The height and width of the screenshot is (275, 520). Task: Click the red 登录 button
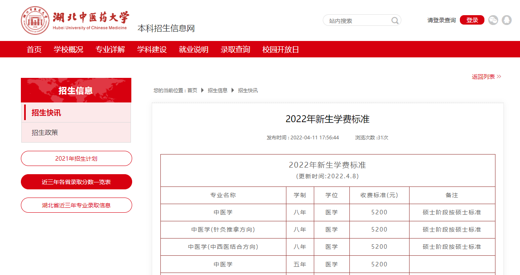[x=472, y=20]
